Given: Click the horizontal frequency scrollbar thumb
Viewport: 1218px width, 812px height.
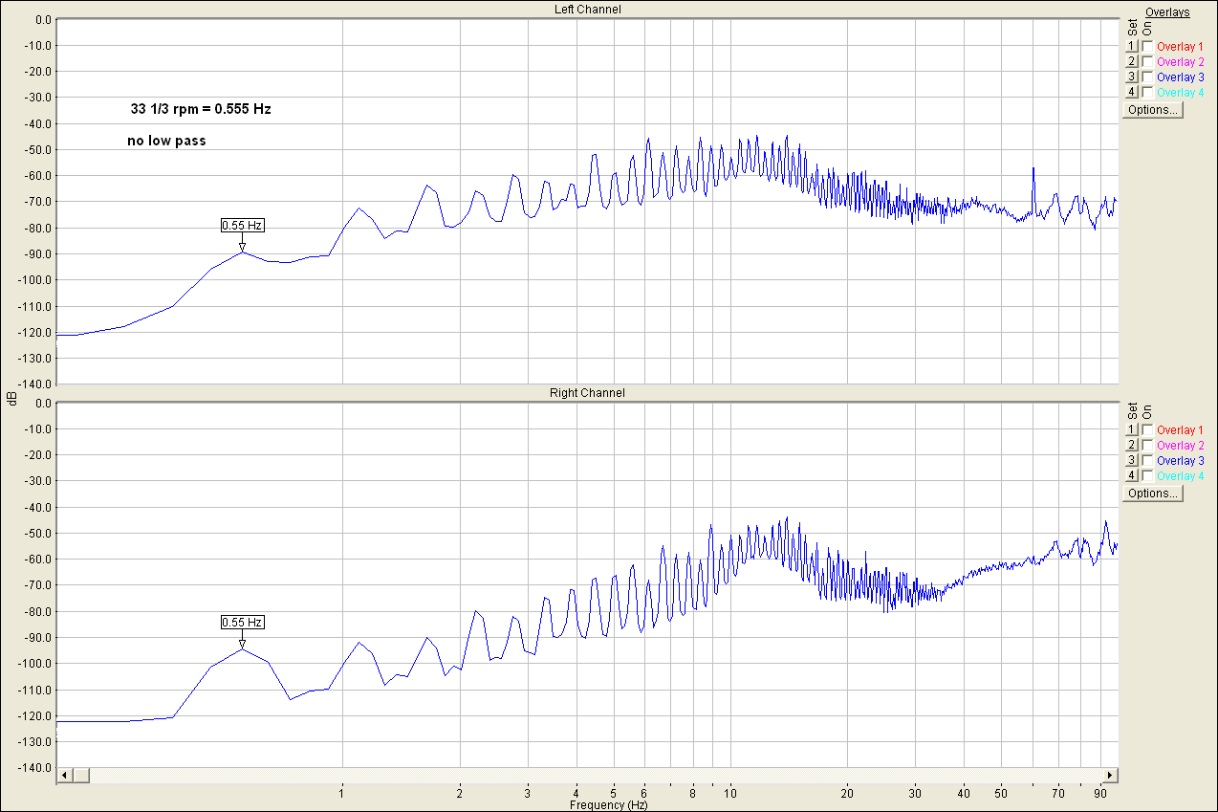Looking at the screenshot, I should click(x=80, y=775).
